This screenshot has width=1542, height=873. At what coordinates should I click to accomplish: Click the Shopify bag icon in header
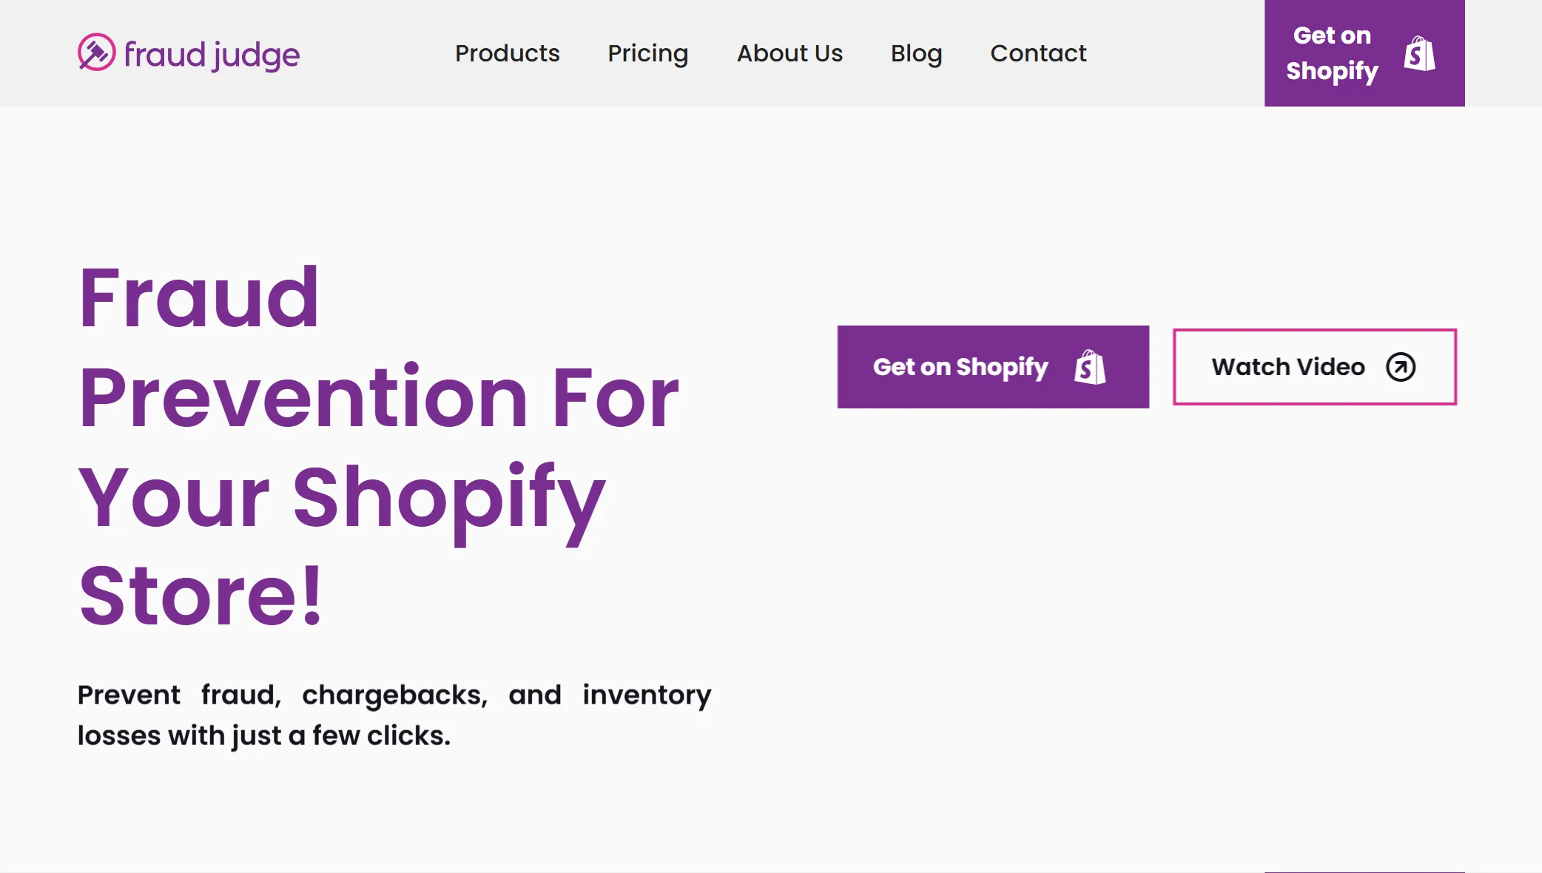click(x=1419, y=53)
